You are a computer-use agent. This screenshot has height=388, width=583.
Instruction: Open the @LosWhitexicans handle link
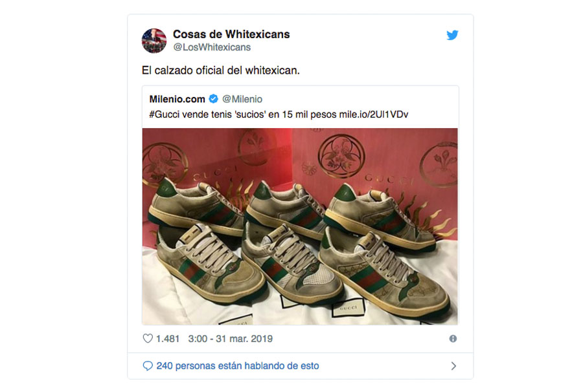[x=212, y=47]
